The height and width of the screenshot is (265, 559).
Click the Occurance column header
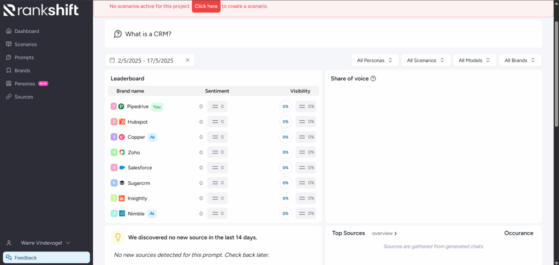pos(519,233)
